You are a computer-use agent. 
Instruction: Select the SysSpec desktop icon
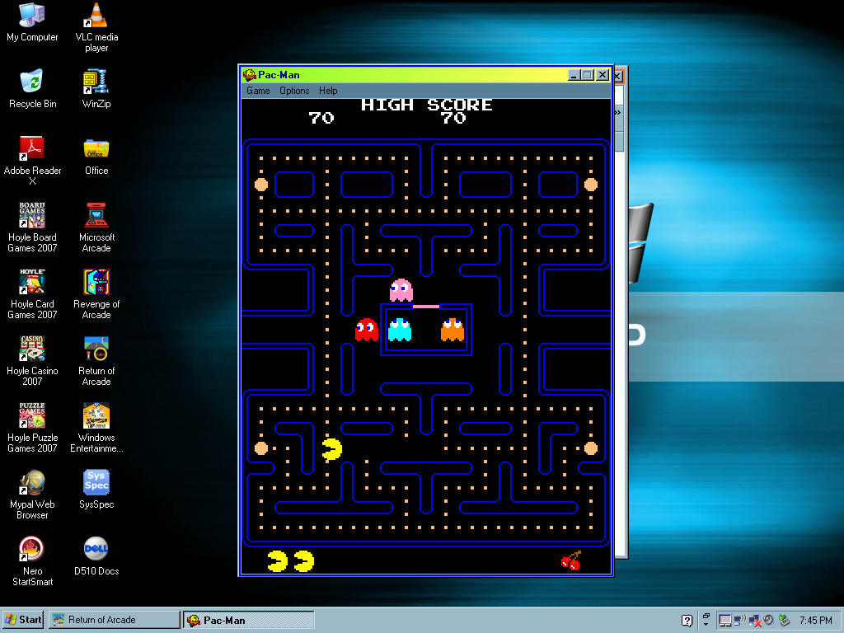96,489
